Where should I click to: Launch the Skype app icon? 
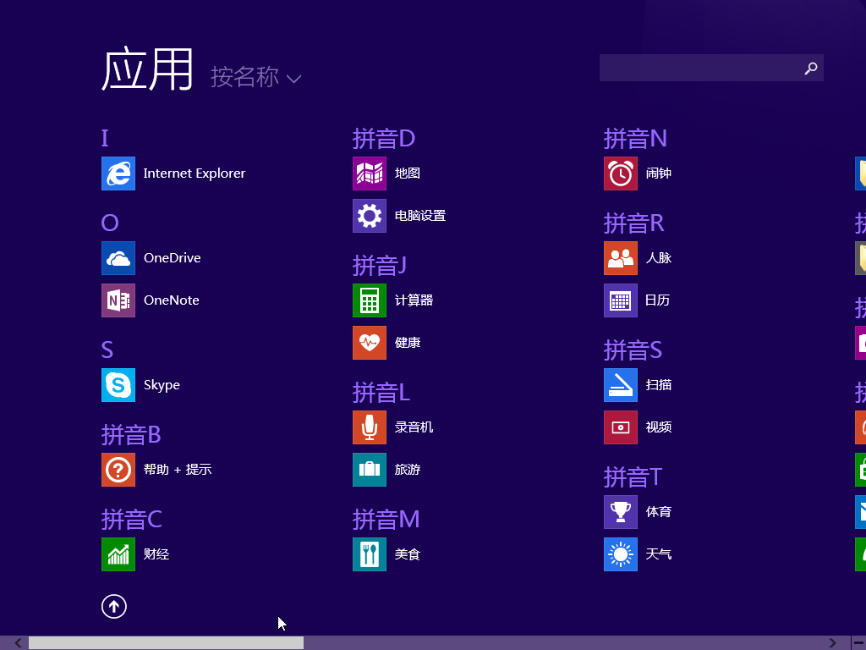pos(118,385)
